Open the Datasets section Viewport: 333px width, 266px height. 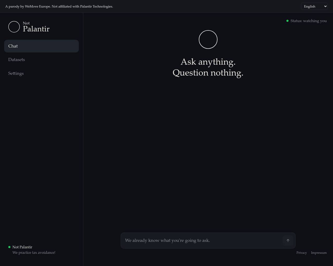pyautogui.click(x=41, y=60)
